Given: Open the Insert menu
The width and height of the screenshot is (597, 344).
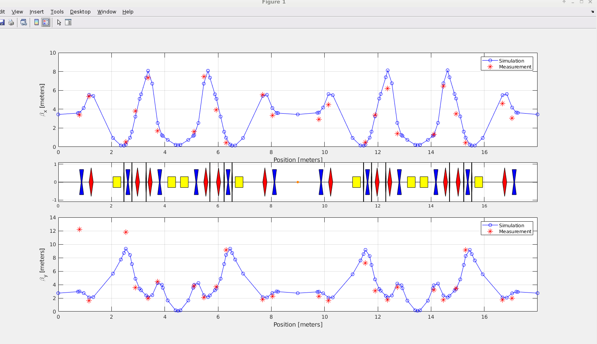Looking at the screenshot, I should (x=36, y=11).
